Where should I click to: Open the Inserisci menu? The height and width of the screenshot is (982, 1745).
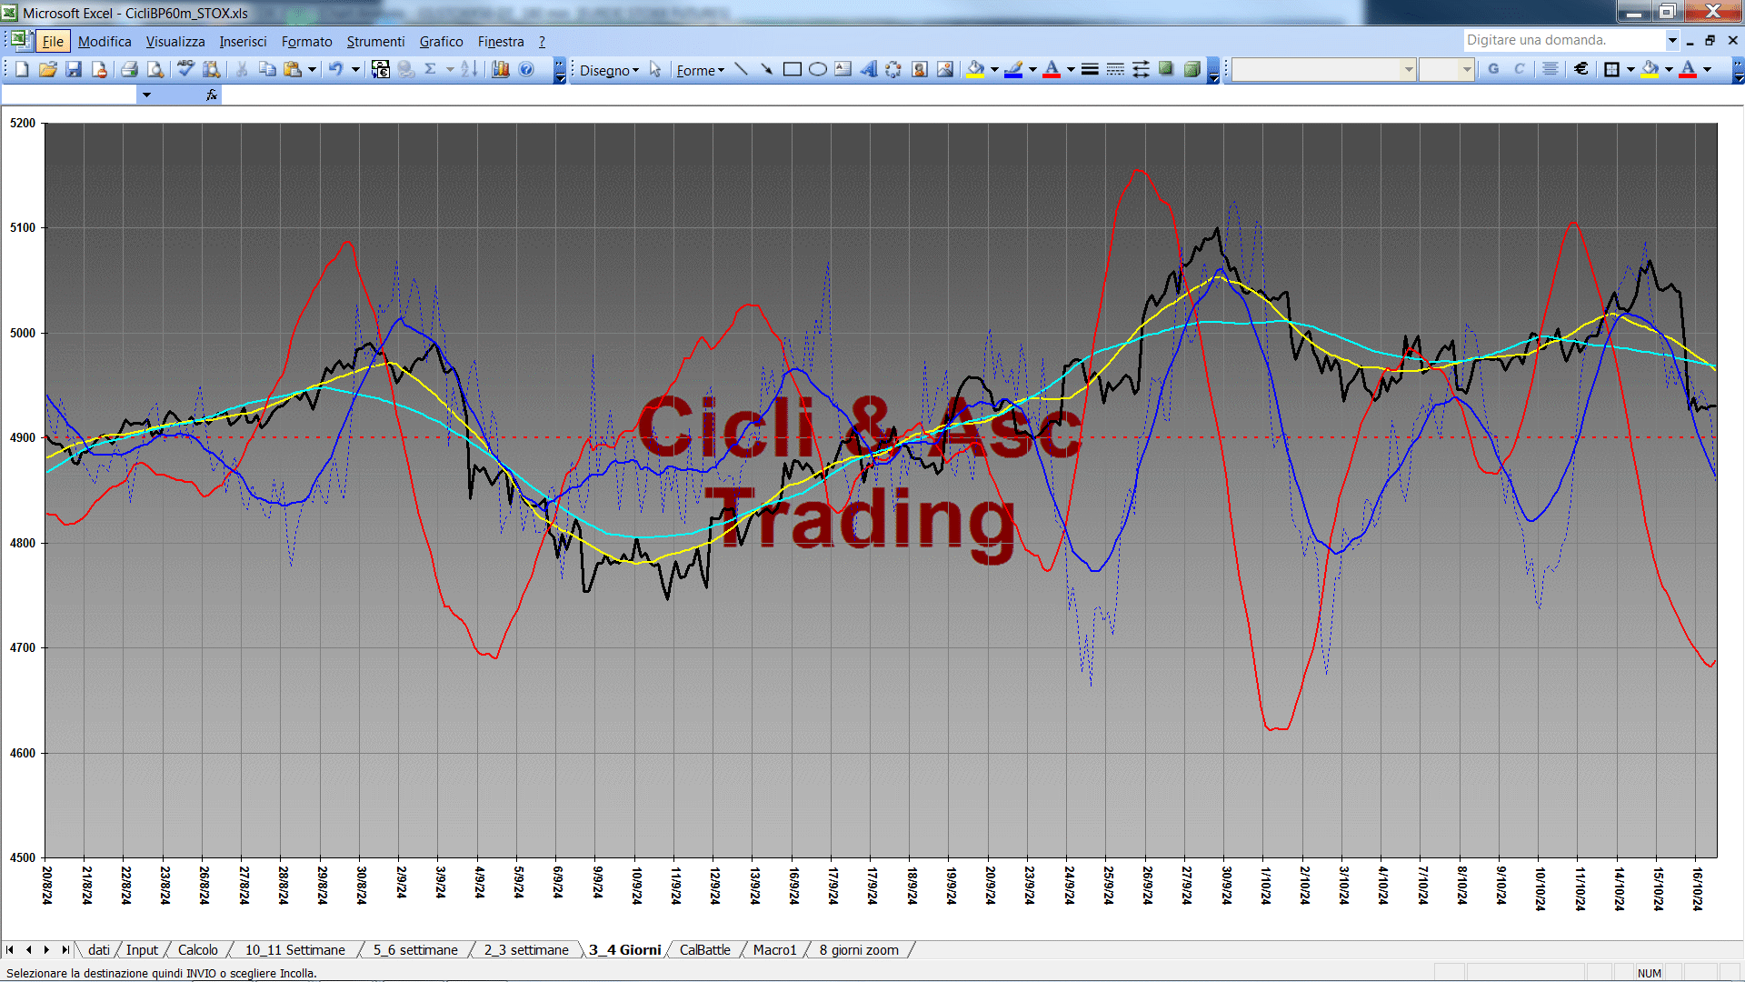click(x=243, y=41)
